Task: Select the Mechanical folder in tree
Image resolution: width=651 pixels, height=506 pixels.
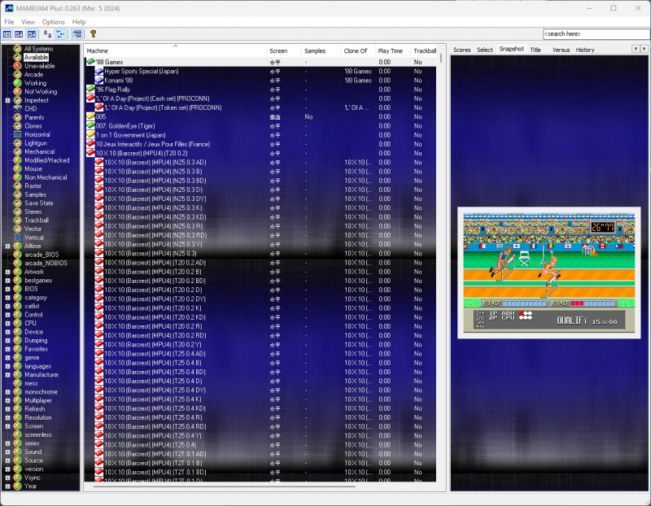Action: [x=39, y=151]
